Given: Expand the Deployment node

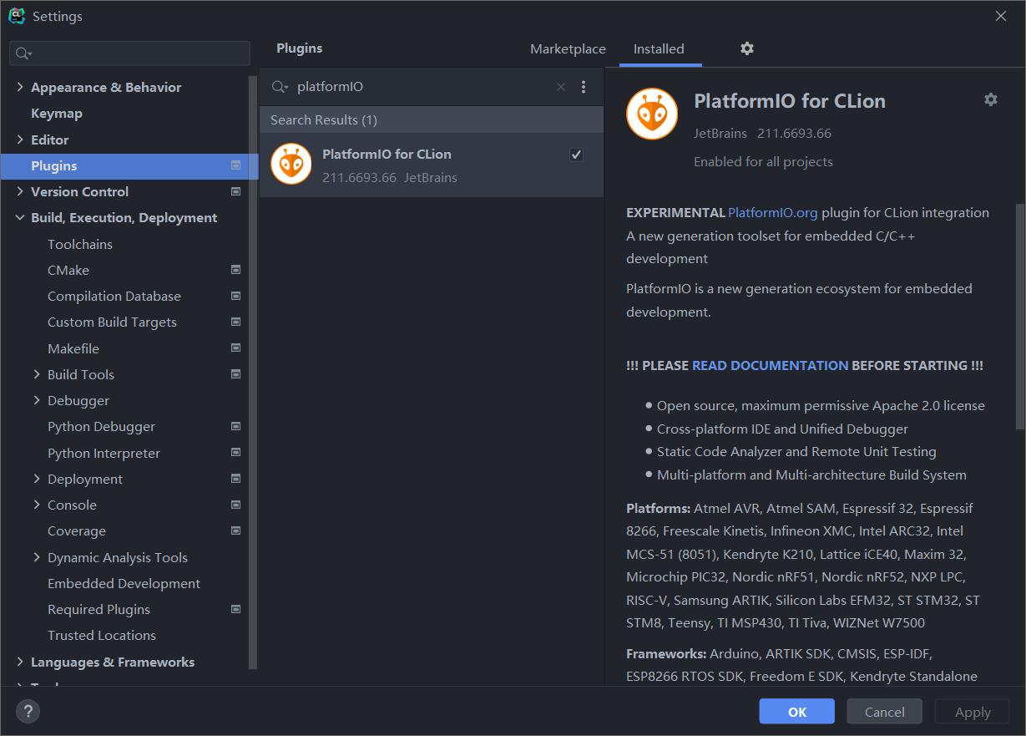Looking at the screenshot, I should (x=37, y=479).
